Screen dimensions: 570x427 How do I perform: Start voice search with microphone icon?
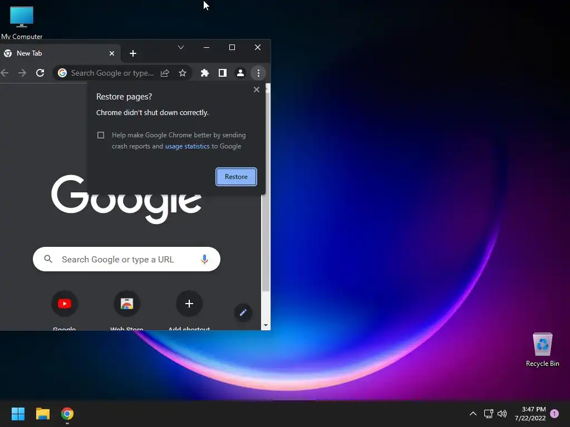[204, 259]
